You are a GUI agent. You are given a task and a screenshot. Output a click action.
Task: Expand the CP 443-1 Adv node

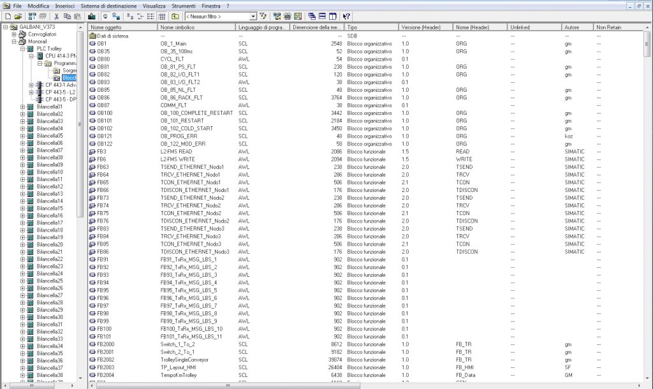[31, 85]
